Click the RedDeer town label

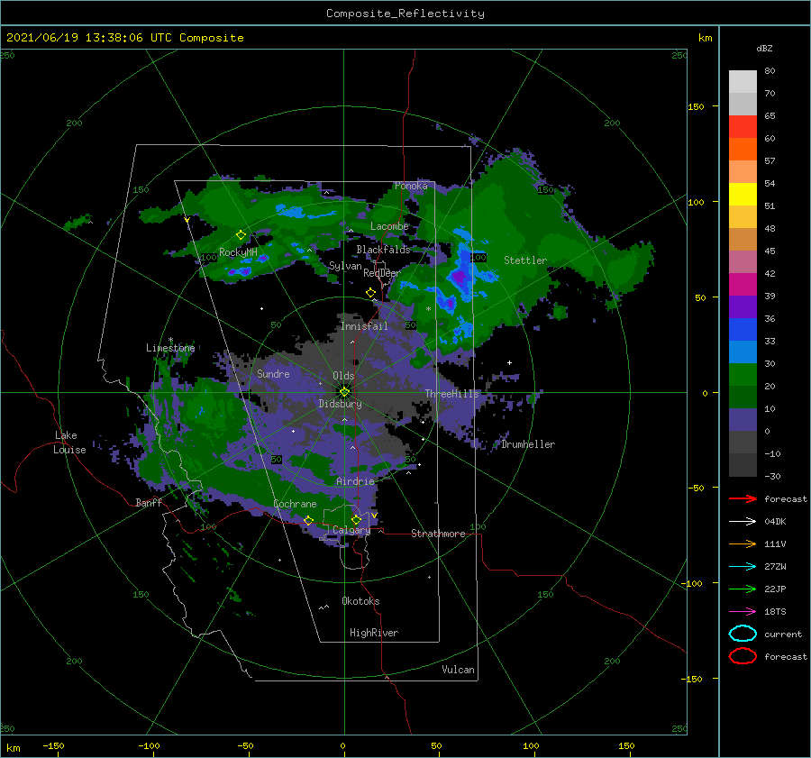382,273
